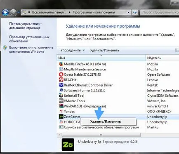Click publisher cell "win.rar GmbH"
The height and width of the screenshot is (154, 179).
(x=158, y=106)
